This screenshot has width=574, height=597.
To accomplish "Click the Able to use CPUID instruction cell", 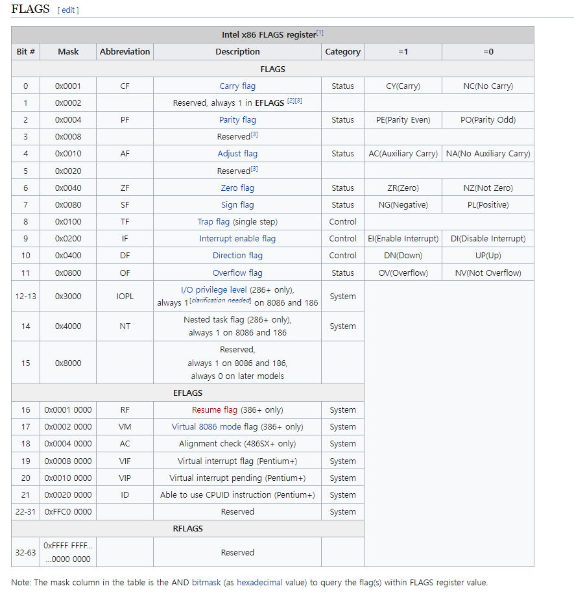I will point(237,495).
